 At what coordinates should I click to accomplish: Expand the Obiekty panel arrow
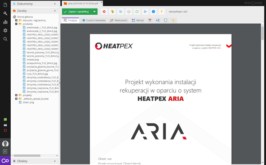tap(55, 161)
